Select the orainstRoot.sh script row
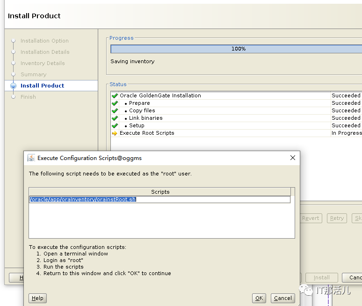 (83, 199)
